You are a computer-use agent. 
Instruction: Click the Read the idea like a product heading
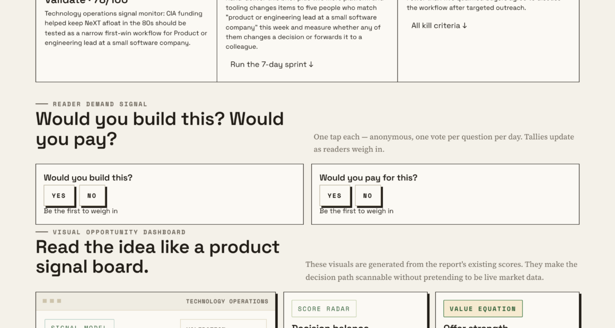(x=157, y=257)
